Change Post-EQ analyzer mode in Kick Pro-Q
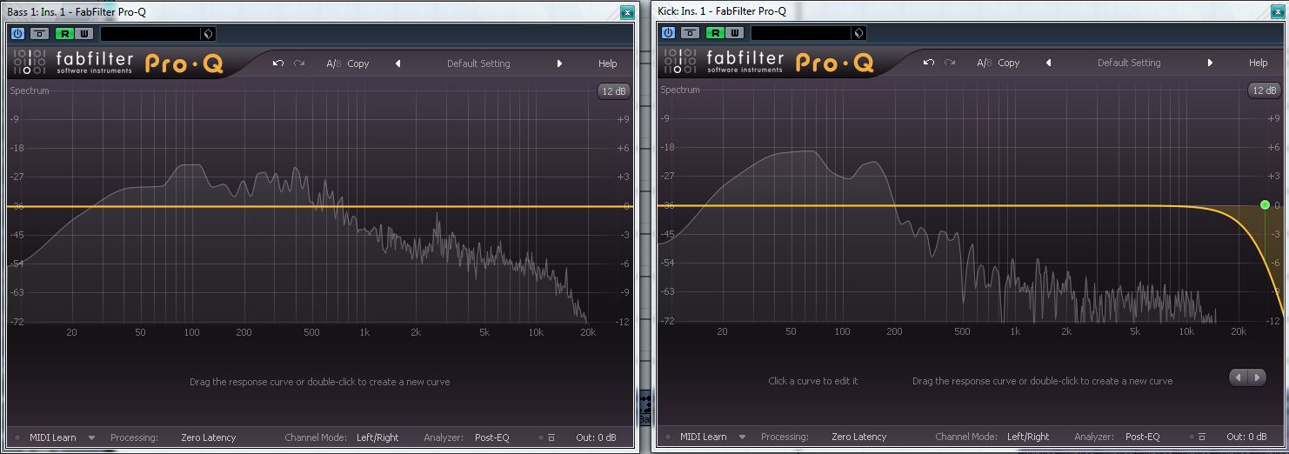The image size is (1289, 454). pos(1143,437)
